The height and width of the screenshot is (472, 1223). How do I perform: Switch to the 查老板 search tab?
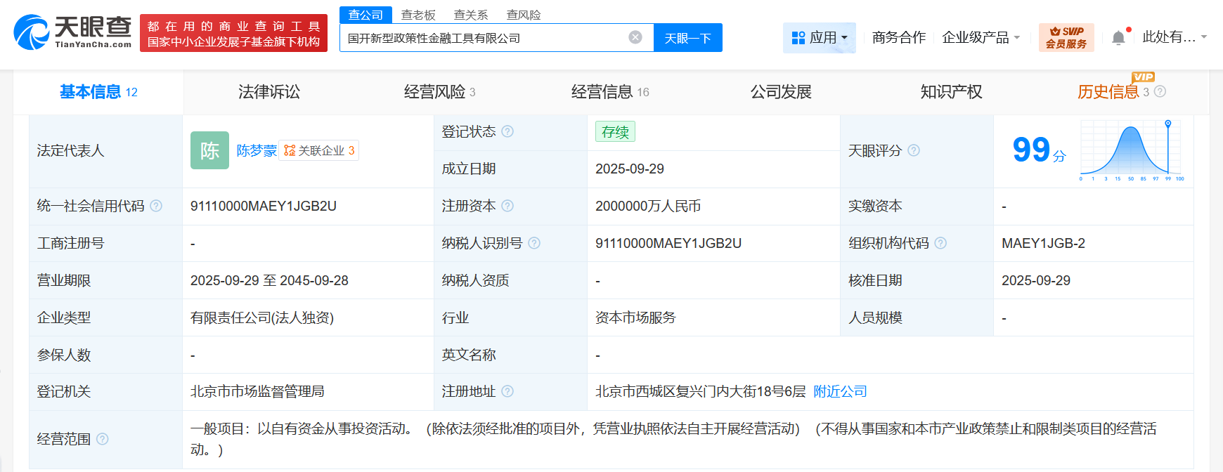(x=418, y=15)
